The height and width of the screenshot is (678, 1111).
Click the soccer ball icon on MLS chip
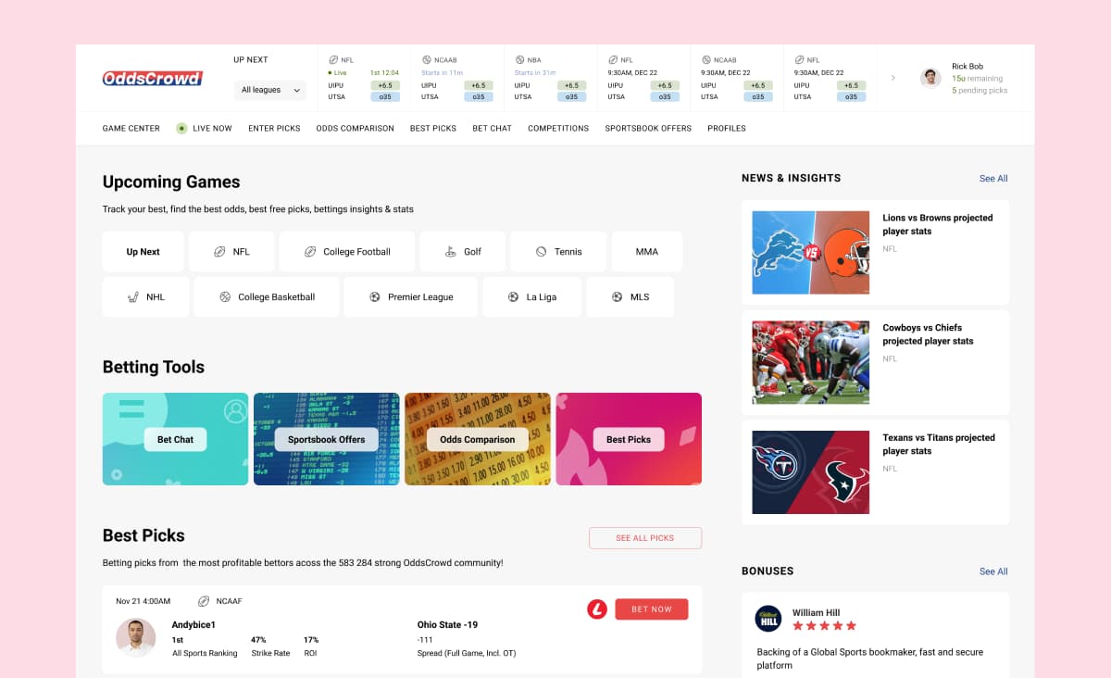point(618,297)
